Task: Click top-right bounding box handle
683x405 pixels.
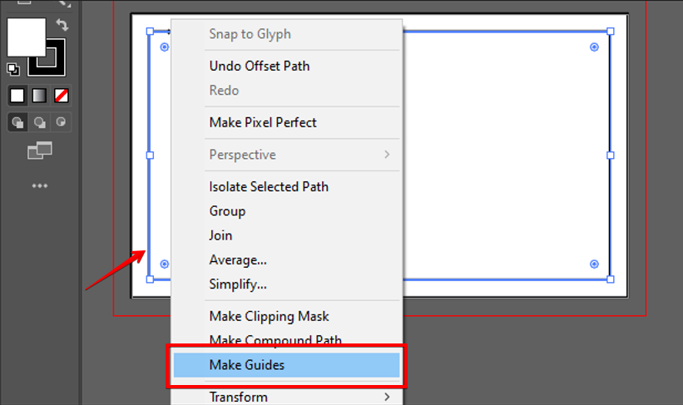Action: [x=611, y=32]
